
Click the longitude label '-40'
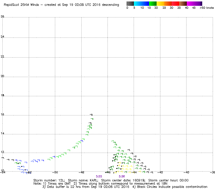tap(186, 172)
